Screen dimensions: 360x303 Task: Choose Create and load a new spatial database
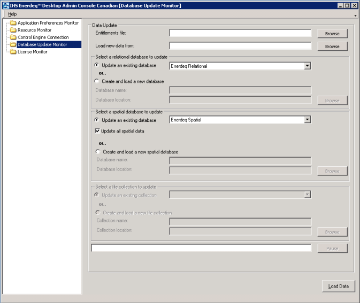[98, 152]
